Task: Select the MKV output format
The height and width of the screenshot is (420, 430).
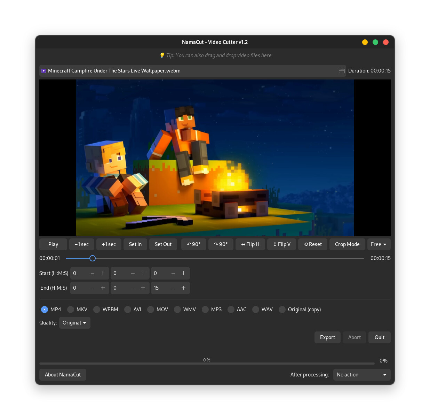Action: point(71,310)
